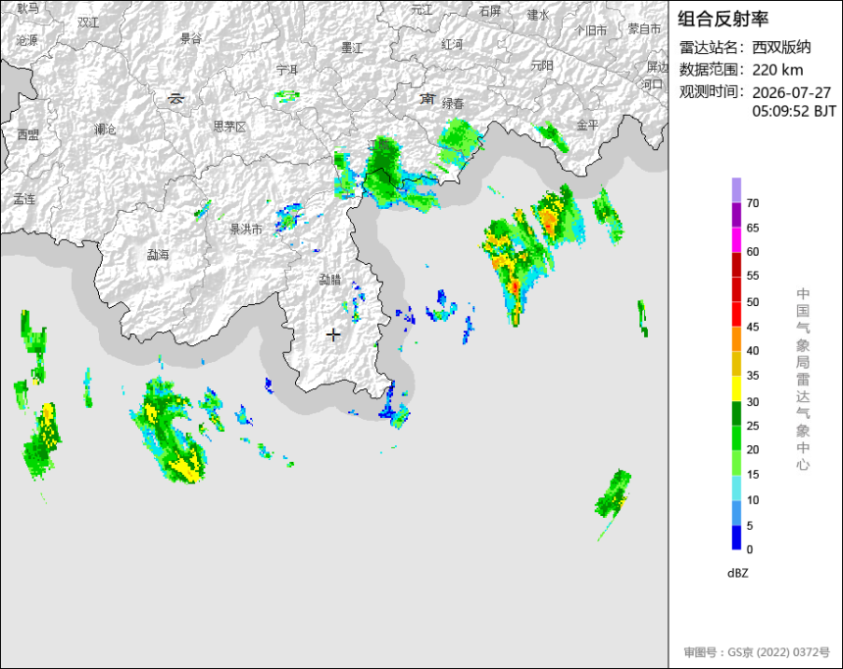Click the 景洪市 city label
This screenshot has width=843, height=669.
tap(246, 230)
